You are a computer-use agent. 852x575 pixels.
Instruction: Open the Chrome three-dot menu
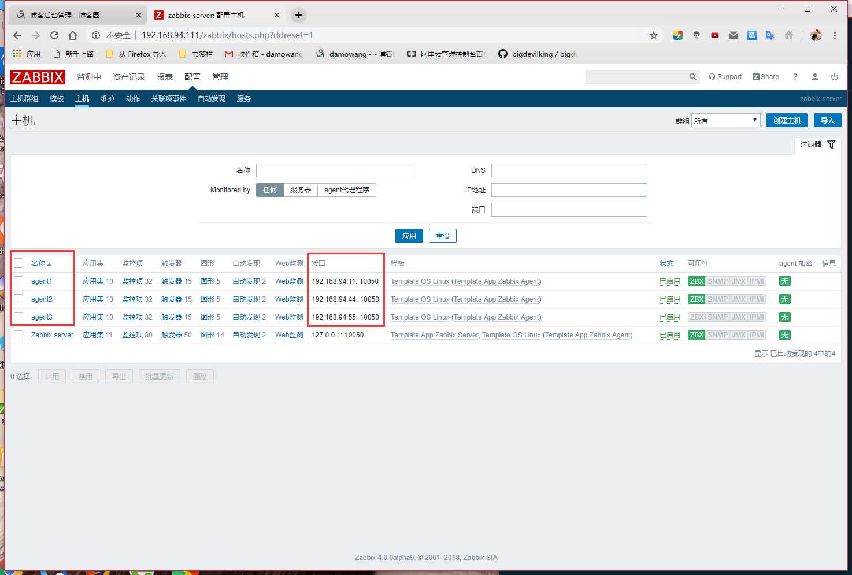coord(835,35)
